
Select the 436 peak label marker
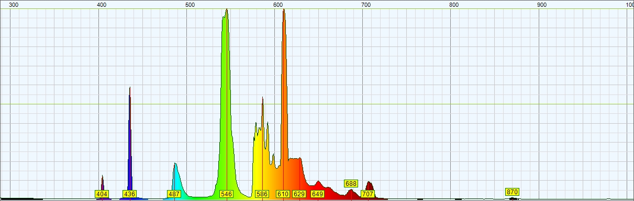coord(129,194)
